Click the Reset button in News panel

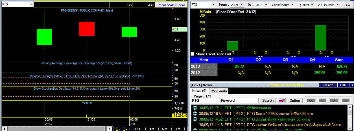328,85
